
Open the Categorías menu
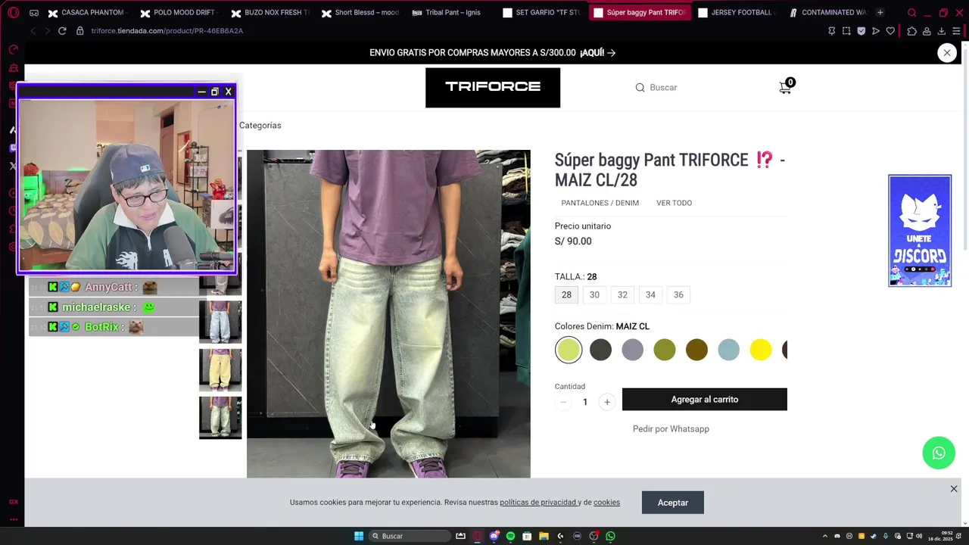click(x=260, y=126)
